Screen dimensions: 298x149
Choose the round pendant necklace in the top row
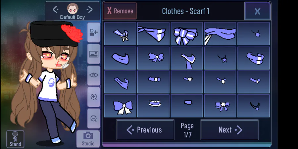coord(254,34)
